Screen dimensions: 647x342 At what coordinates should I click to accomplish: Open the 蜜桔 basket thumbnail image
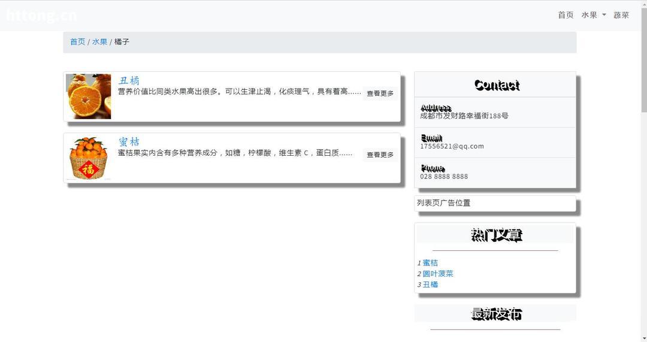click(89, 158)
